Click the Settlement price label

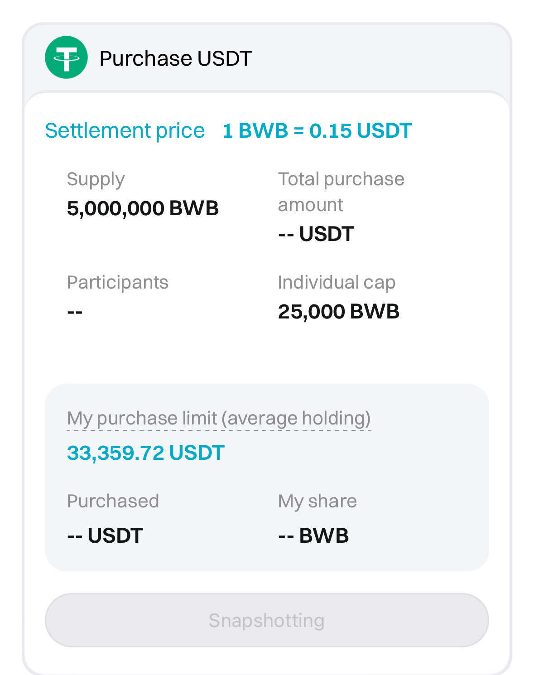(x=125, y=131)
